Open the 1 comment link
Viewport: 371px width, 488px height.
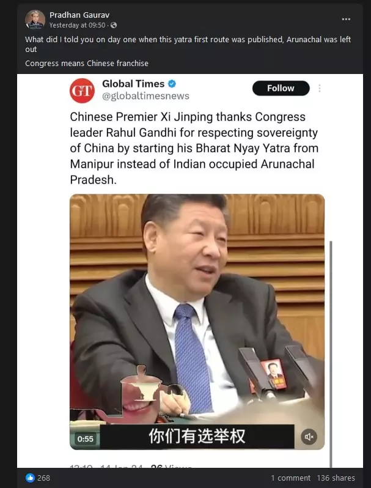[290, 478]
